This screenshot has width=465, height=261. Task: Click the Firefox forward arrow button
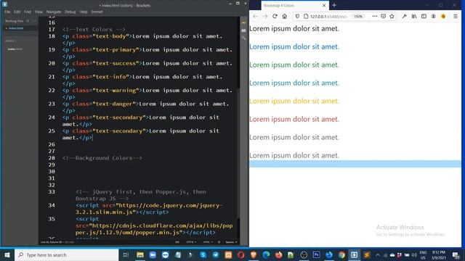point(265,16)
